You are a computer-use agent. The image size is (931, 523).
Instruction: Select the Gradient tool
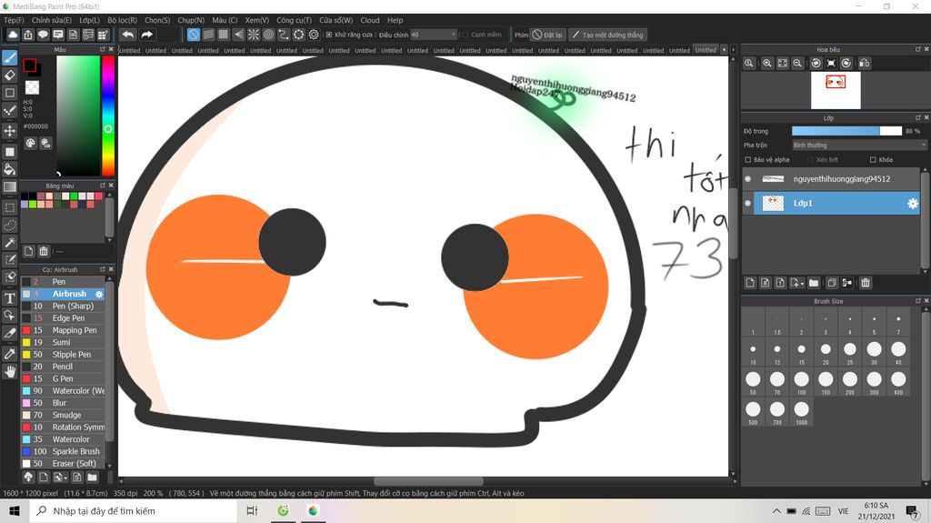pos(9,187)
